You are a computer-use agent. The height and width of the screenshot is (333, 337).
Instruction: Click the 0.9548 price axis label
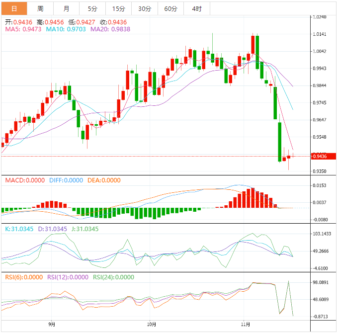[x=320, y=137]
